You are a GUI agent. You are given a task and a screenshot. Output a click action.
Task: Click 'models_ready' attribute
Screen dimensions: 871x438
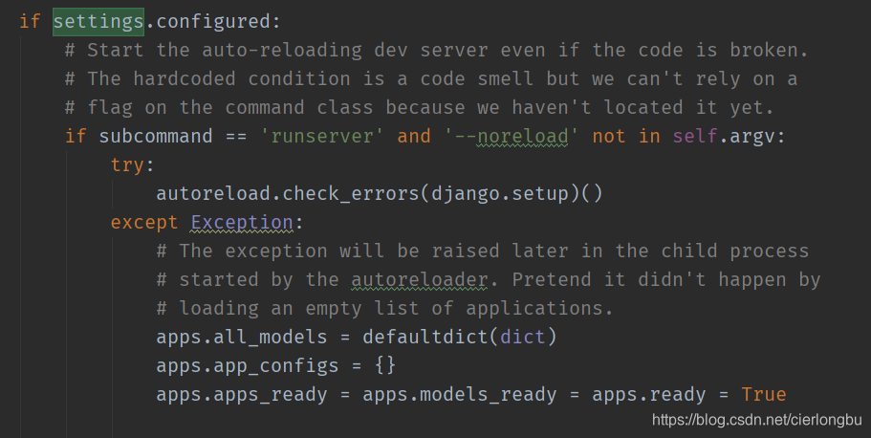click(x=489, y=395)
